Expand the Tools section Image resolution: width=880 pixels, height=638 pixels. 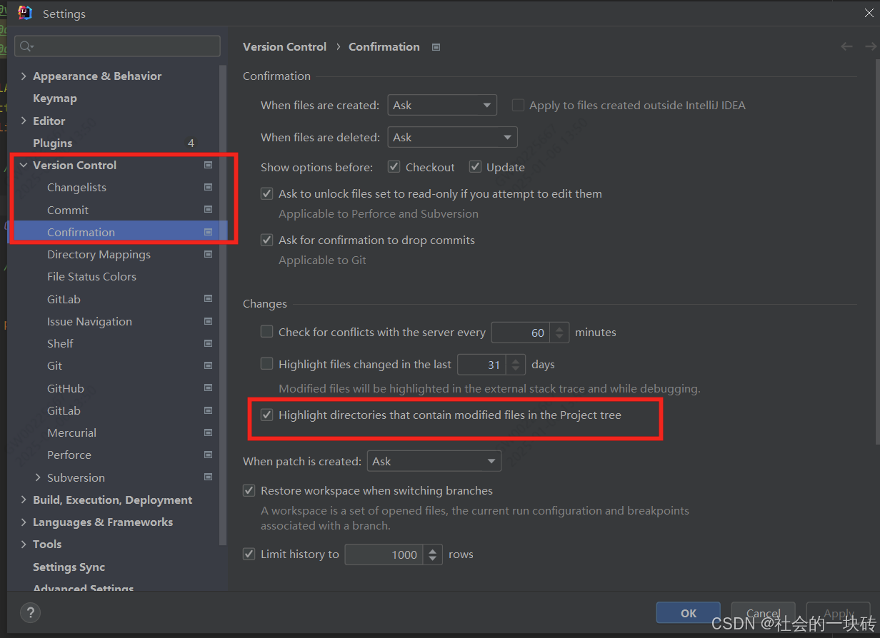[24, 544]
